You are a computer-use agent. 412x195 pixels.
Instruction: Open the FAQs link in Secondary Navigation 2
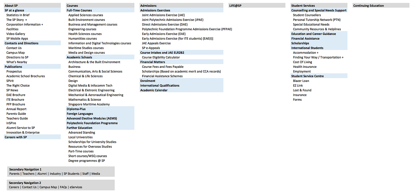click(x=63, y=187)
